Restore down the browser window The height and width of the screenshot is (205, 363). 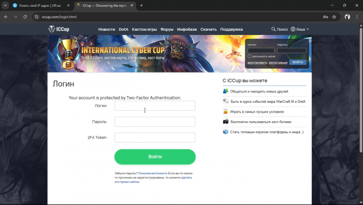point(345,5)
